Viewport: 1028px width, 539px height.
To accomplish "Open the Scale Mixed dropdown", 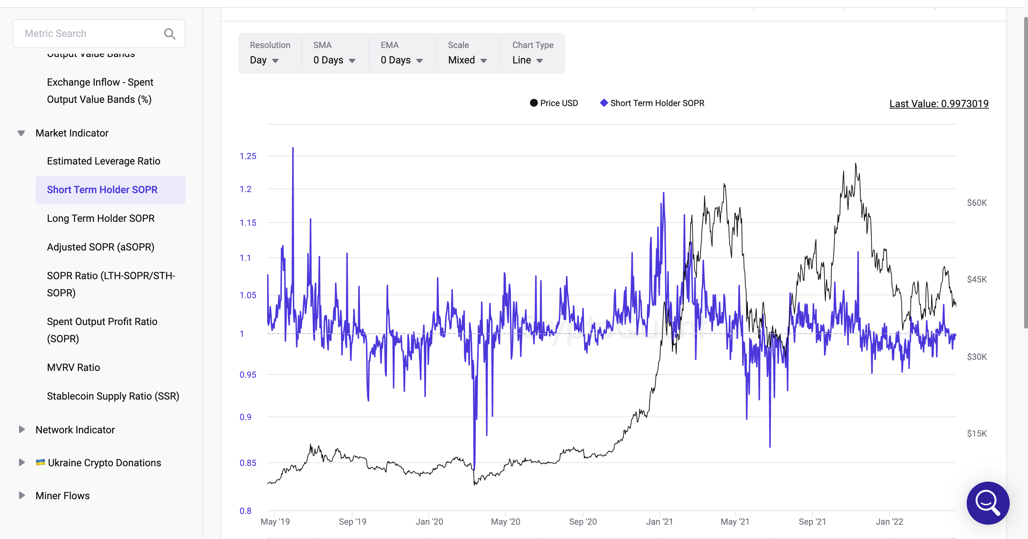I will click(x=467, y=60).
